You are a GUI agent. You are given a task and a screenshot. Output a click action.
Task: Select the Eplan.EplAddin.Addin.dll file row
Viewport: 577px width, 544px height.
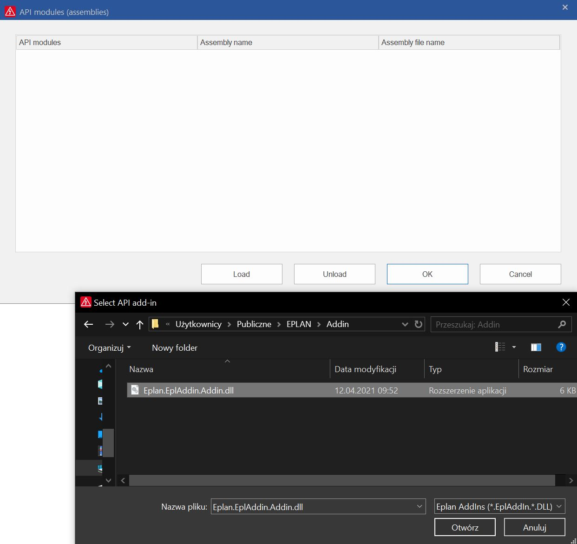352,390
